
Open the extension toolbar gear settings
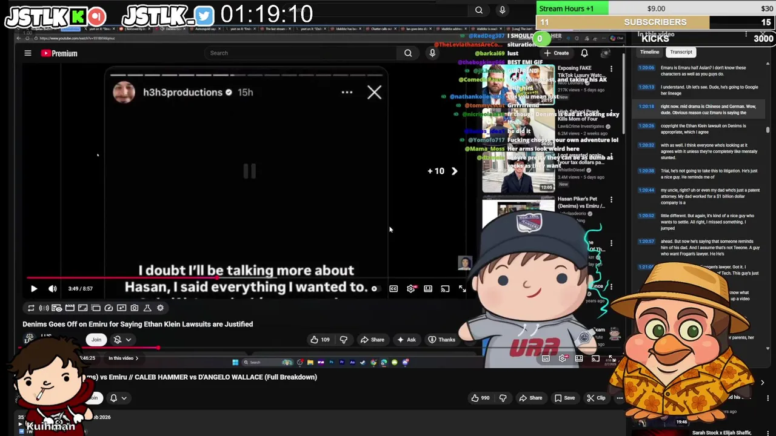coord(160,308)
